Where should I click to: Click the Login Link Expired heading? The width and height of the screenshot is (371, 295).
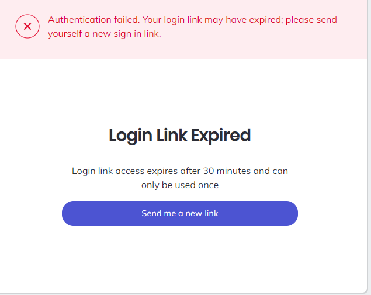tap(179, 136)
